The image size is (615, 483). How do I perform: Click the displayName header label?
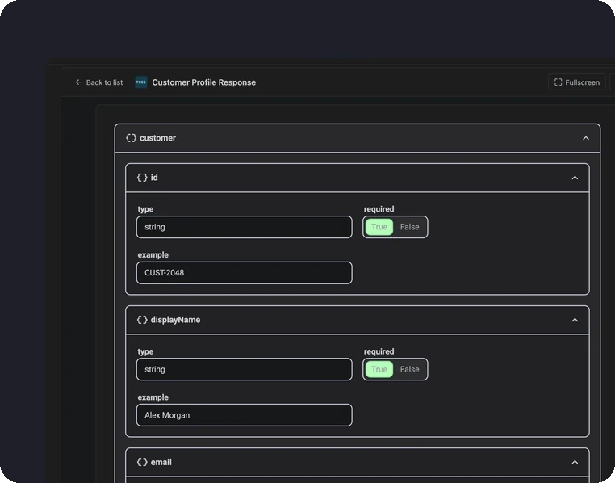(175, 320)
